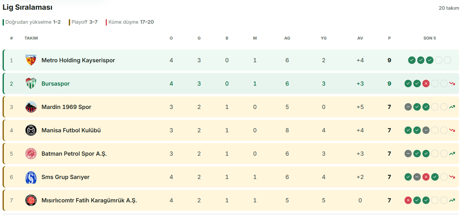Screen dimensions: 462x215
Task: Click Bursaspor's red downward trend arrow
Action: point(452,84)
